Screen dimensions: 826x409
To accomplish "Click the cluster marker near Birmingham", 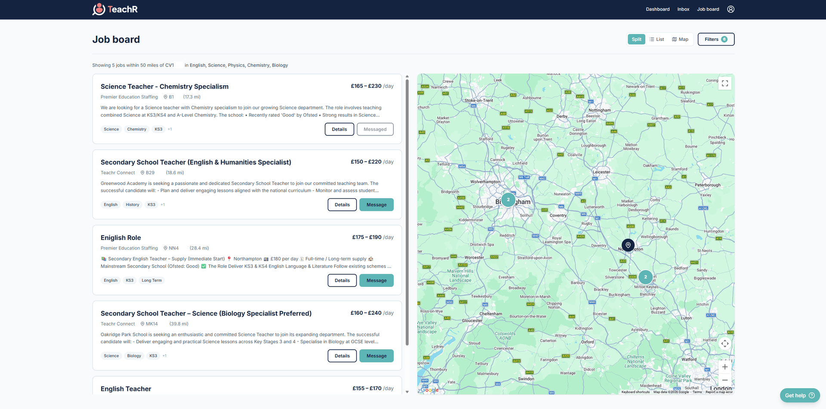I will pyautogui.click(x=508, y=200).
